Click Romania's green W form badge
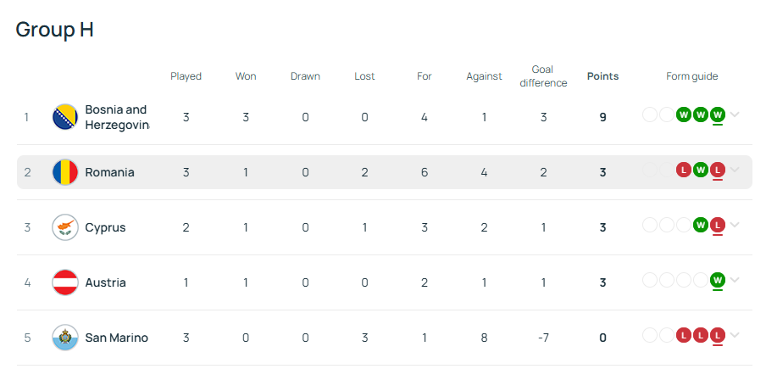Image resolution: width=766 pixels, height=380 pixels. [x=700, y=170]
